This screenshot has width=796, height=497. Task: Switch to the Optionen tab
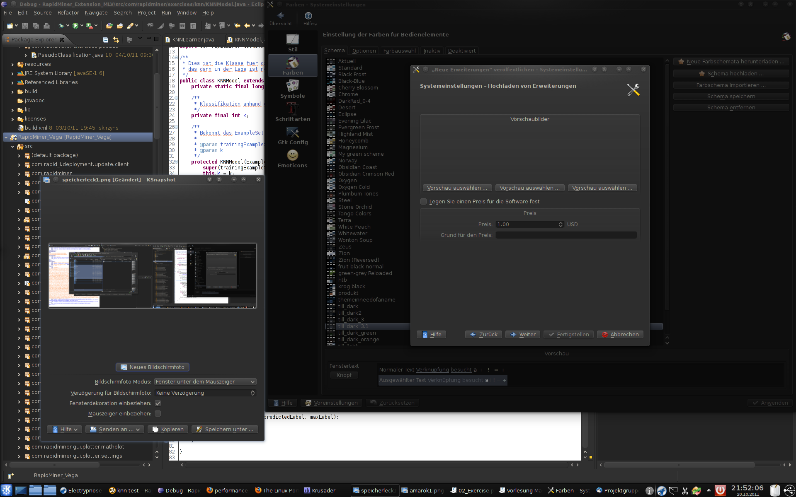[x=364, y=51]
